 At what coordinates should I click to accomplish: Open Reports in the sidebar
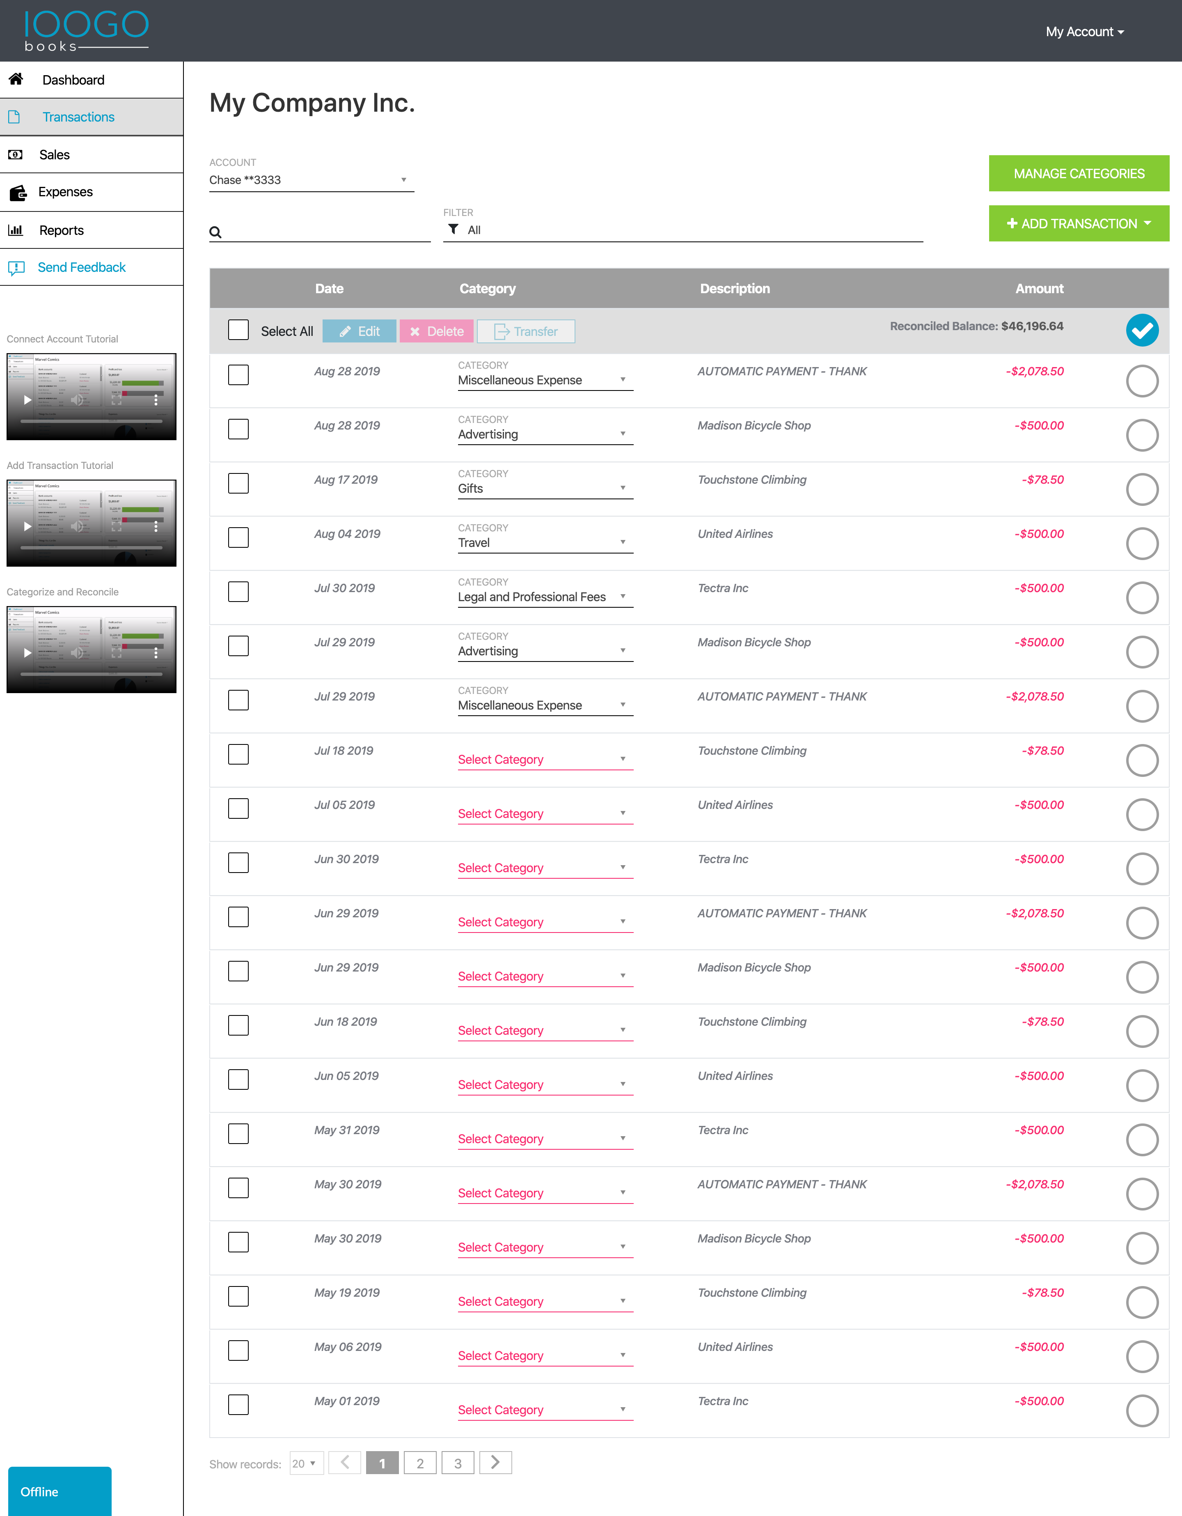pyautogui.click(x=92, y=230)
